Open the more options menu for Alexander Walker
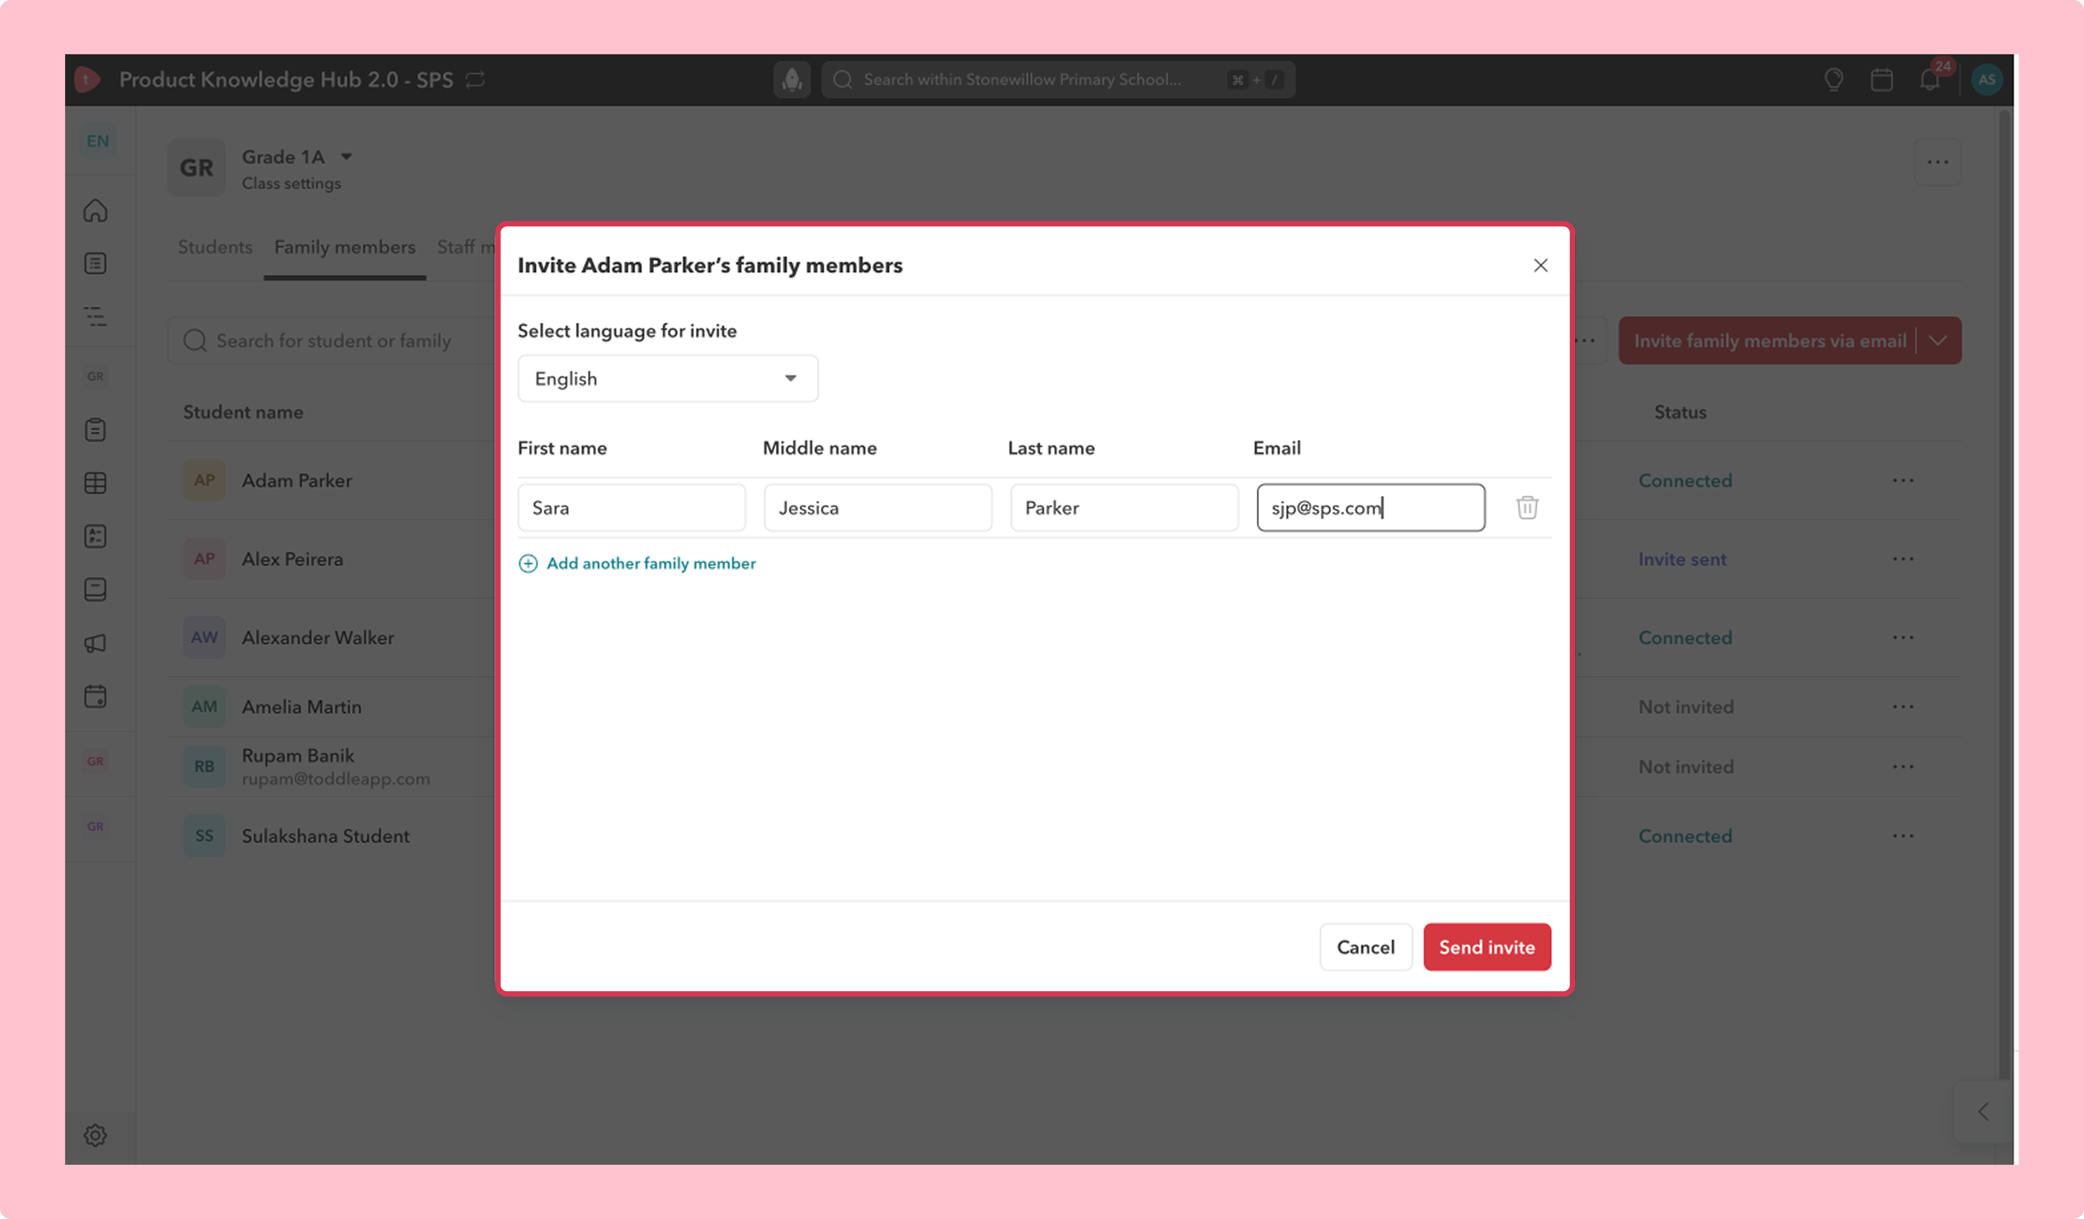The height and width of the screenshot is (1219, 2084). 1903,637
